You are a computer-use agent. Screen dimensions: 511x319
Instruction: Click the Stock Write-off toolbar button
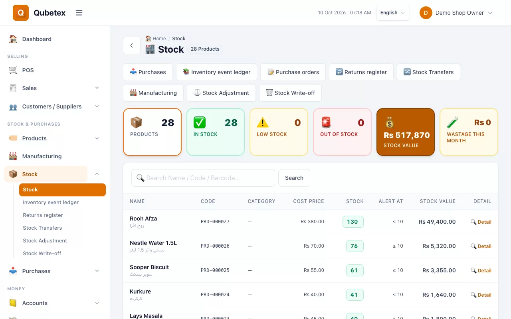click(x=290, y=93)
